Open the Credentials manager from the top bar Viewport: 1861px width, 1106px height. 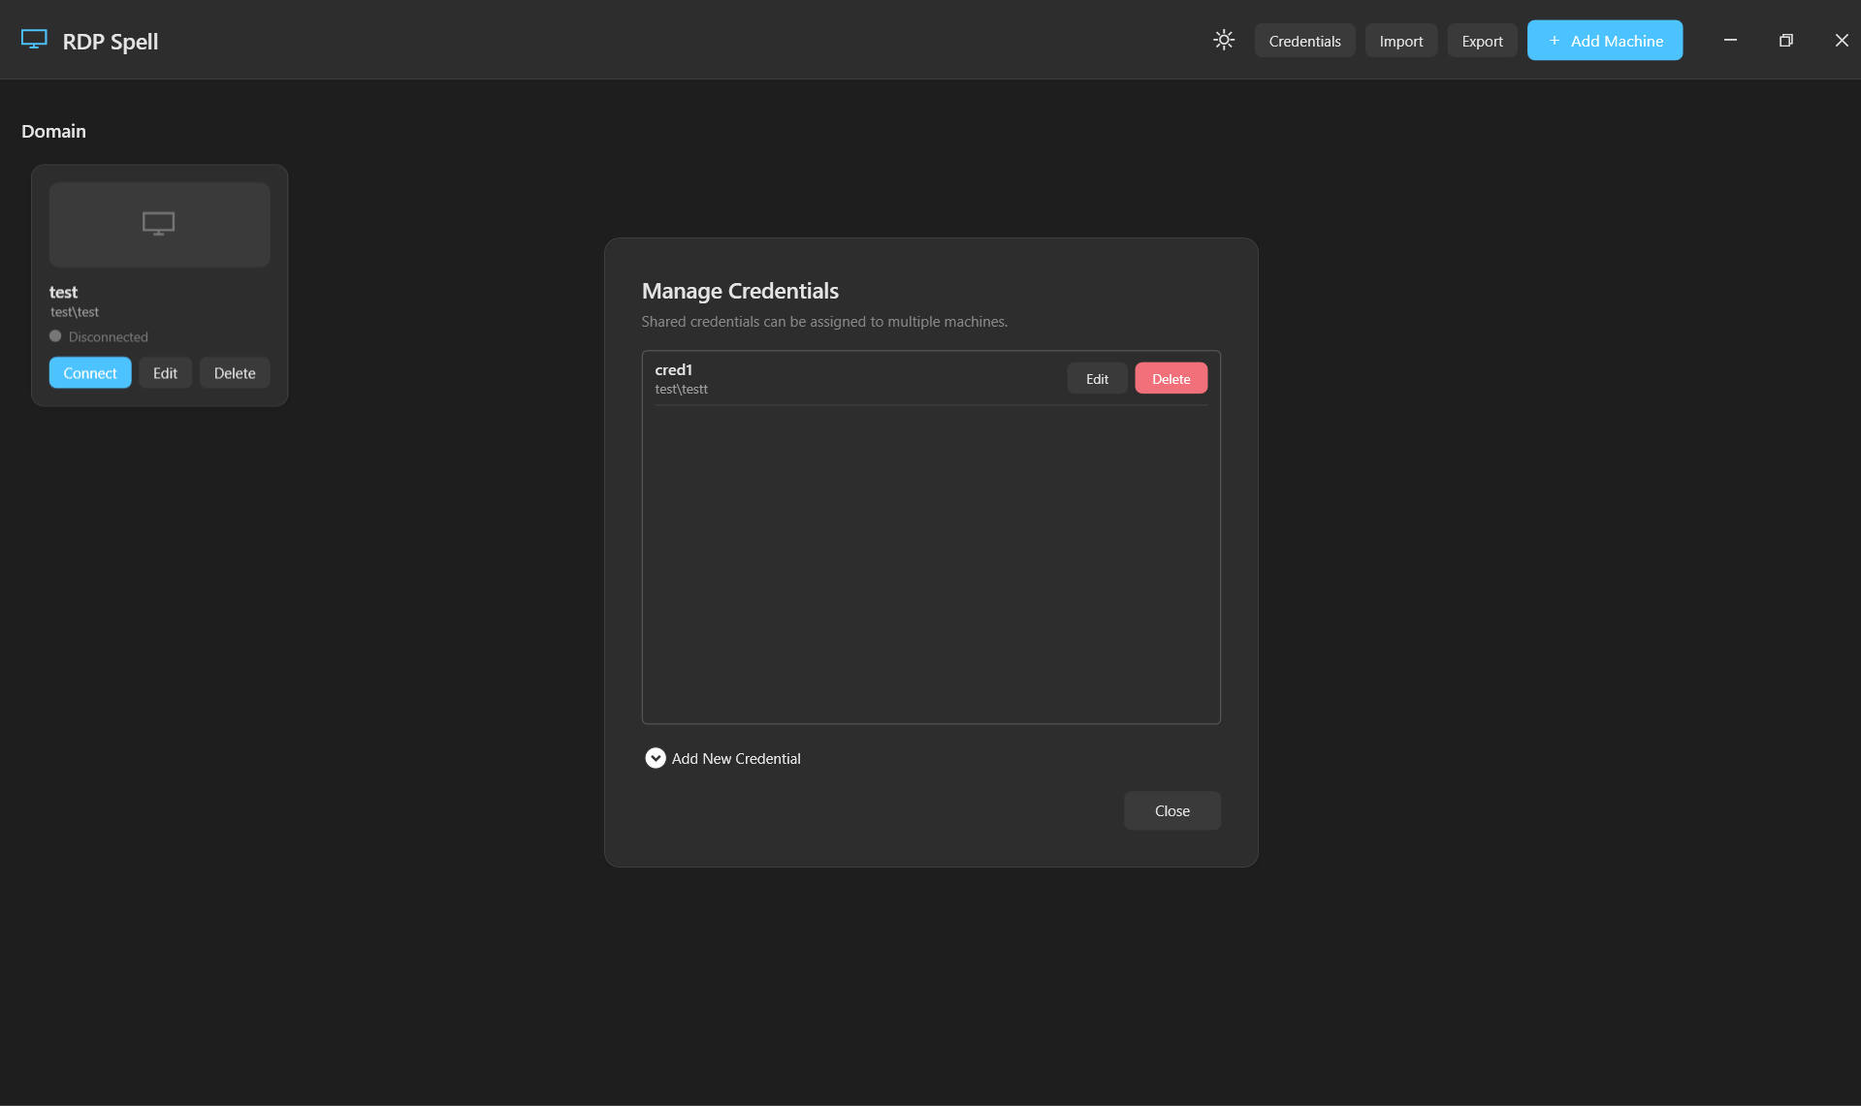point(1303,41)
